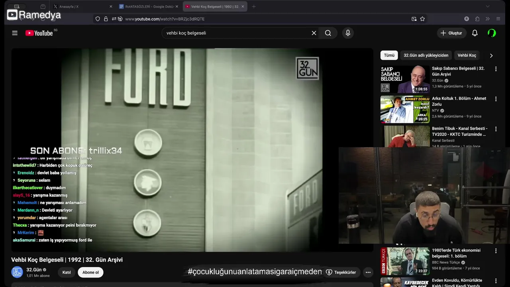Click the NTV channel name
This screenshot has height=287, width=510.
click(435, 110)
